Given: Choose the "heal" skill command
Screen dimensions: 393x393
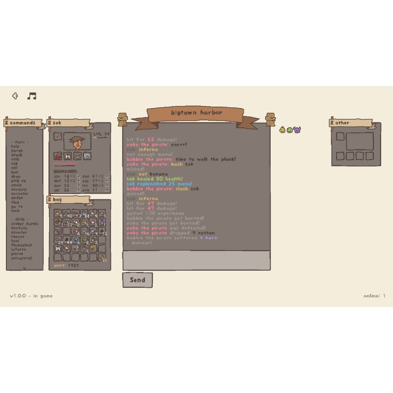Looking at the screenshot, I should 16,241.
